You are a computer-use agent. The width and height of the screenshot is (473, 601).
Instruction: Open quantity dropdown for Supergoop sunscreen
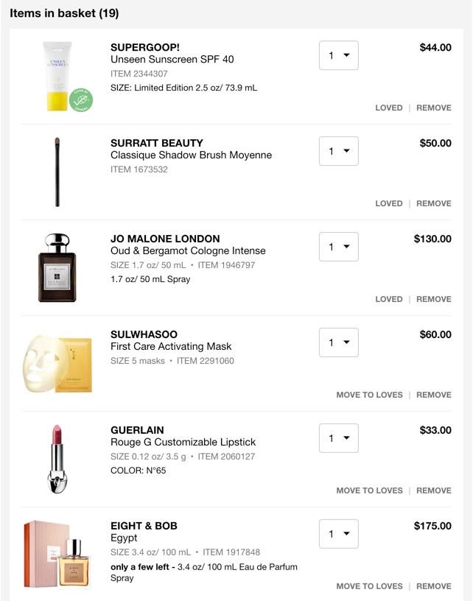tap(338, 55)
